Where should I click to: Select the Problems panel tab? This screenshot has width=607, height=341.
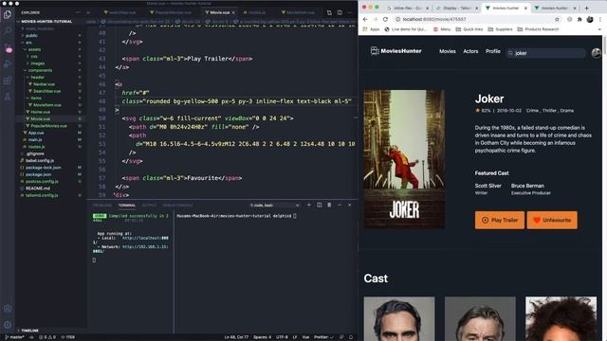click(x=102, y=206)
